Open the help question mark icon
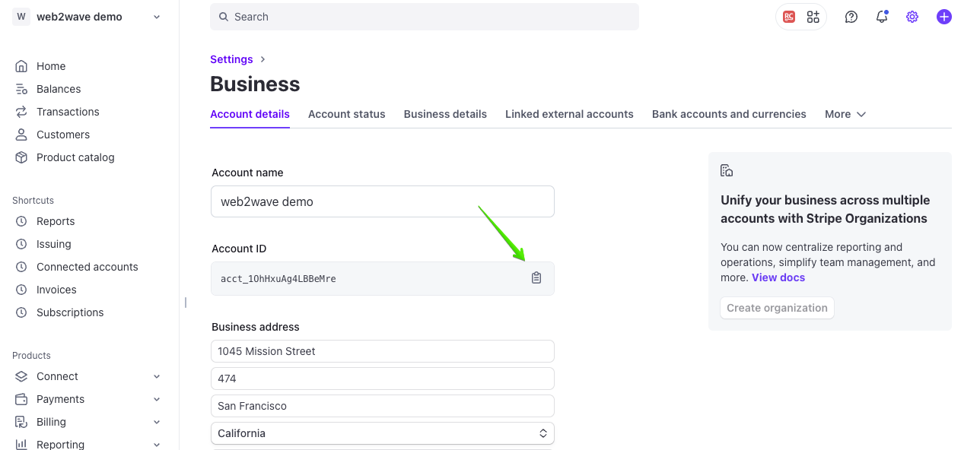 (x=851, y=17)
